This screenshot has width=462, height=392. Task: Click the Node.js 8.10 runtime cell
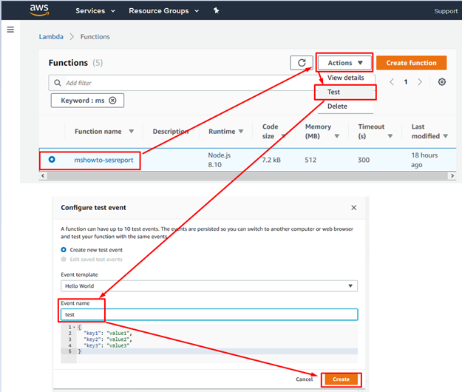point(220,160)
